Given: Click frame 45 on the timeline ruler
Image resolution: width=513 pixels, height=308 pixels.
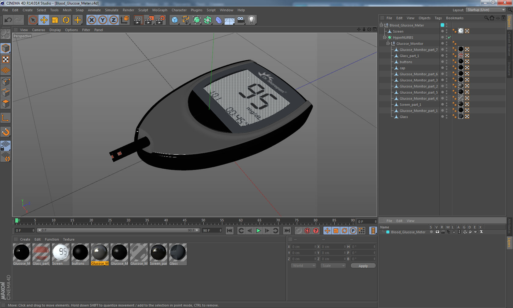Looking at the screenshot, I should tap(184, 221).
